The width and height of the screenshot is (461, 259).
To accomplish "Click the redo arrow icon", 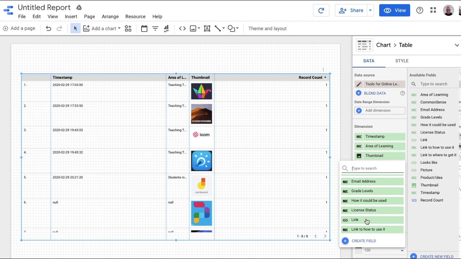I will pyautogui.click(x=59, y=28).
